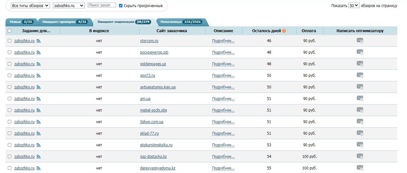Toggle the select-all checkbox in table header

tap(9, 31)
